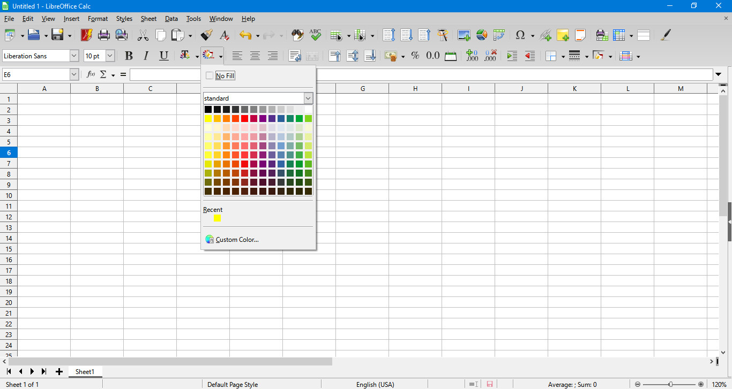Open the font name dropdown for Liberation Sans

point(74,56)
